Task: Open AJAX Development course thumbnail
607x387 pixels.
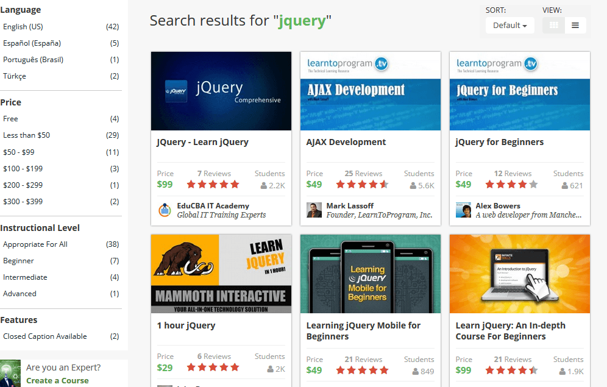Action: point(371,91)
